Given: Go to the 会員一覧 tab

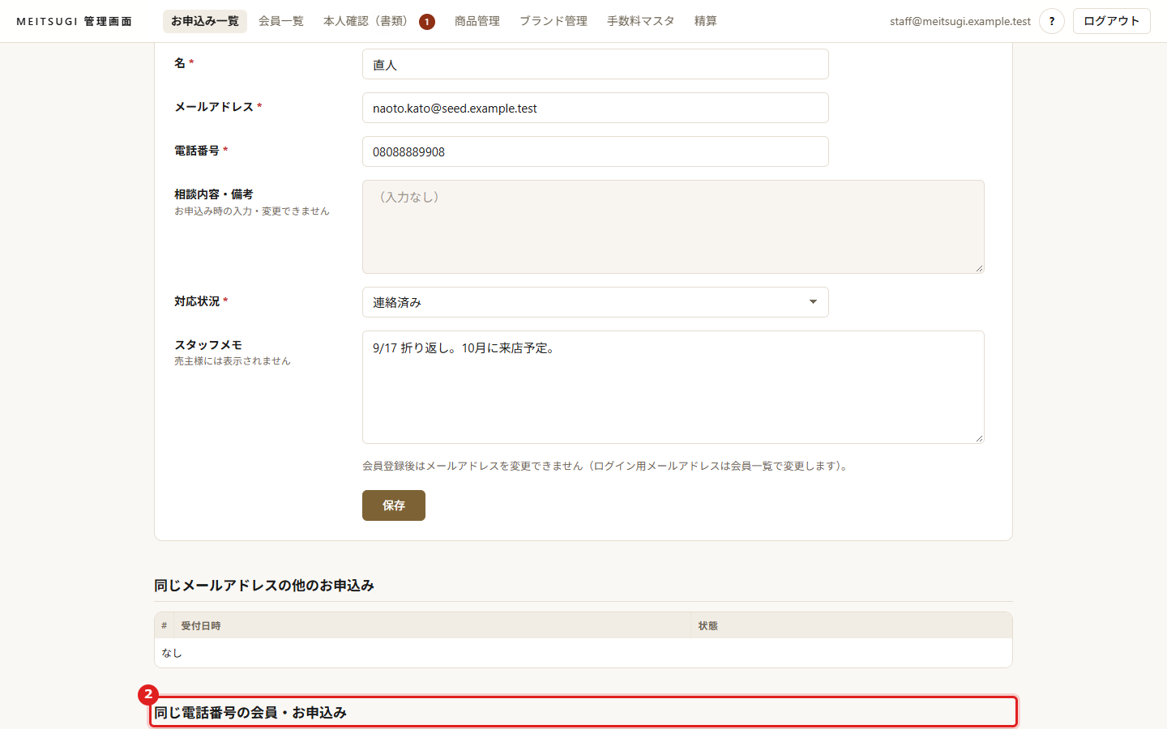Looking at the screenshot, I should coord(281,21).
